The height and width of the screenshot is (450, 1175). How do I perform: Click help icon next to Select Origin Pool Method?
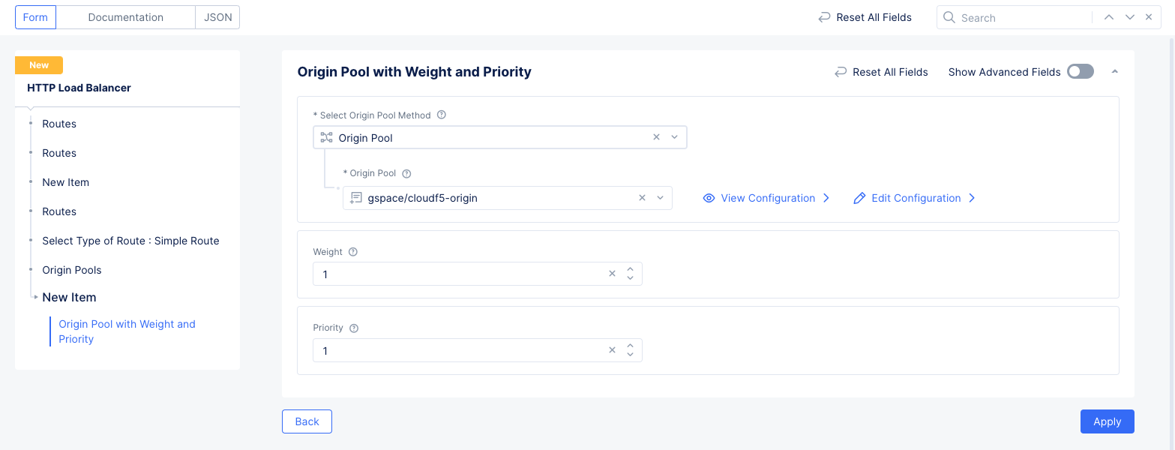(442, 115)
